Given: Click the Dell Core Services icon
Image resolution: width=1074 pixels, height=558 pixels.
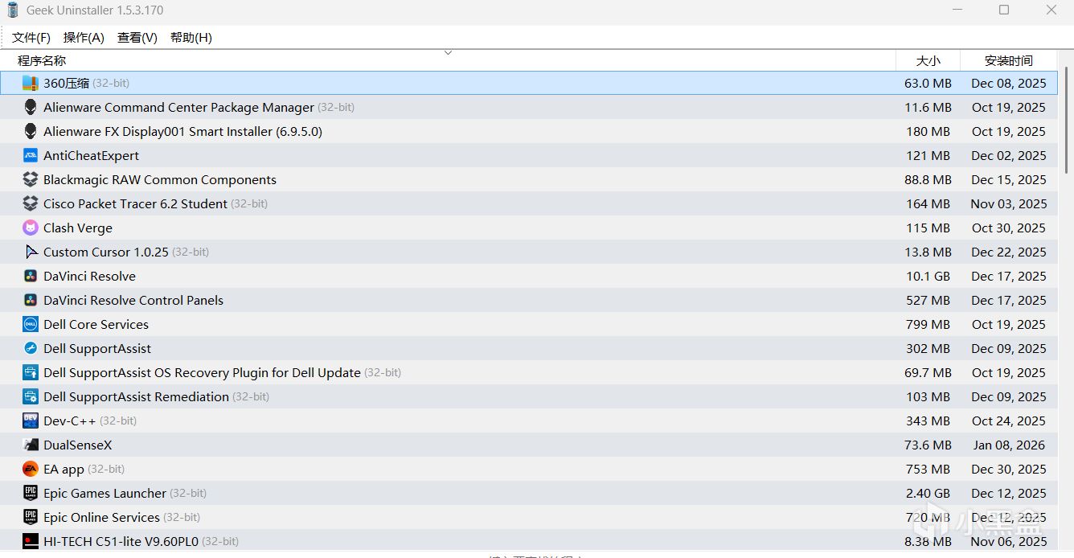Looking at the screenshot, I should [x=31, y=324].
